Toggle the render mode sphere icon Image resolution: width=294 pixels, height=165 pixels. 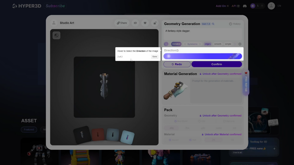tap(57, 35)
